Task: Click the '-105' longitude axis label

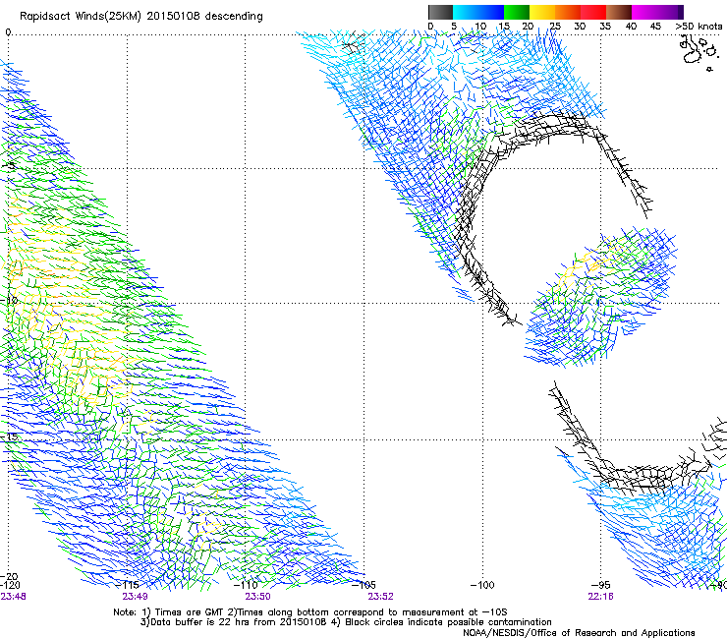Action: pyautogui.click(x=364, y=585)
